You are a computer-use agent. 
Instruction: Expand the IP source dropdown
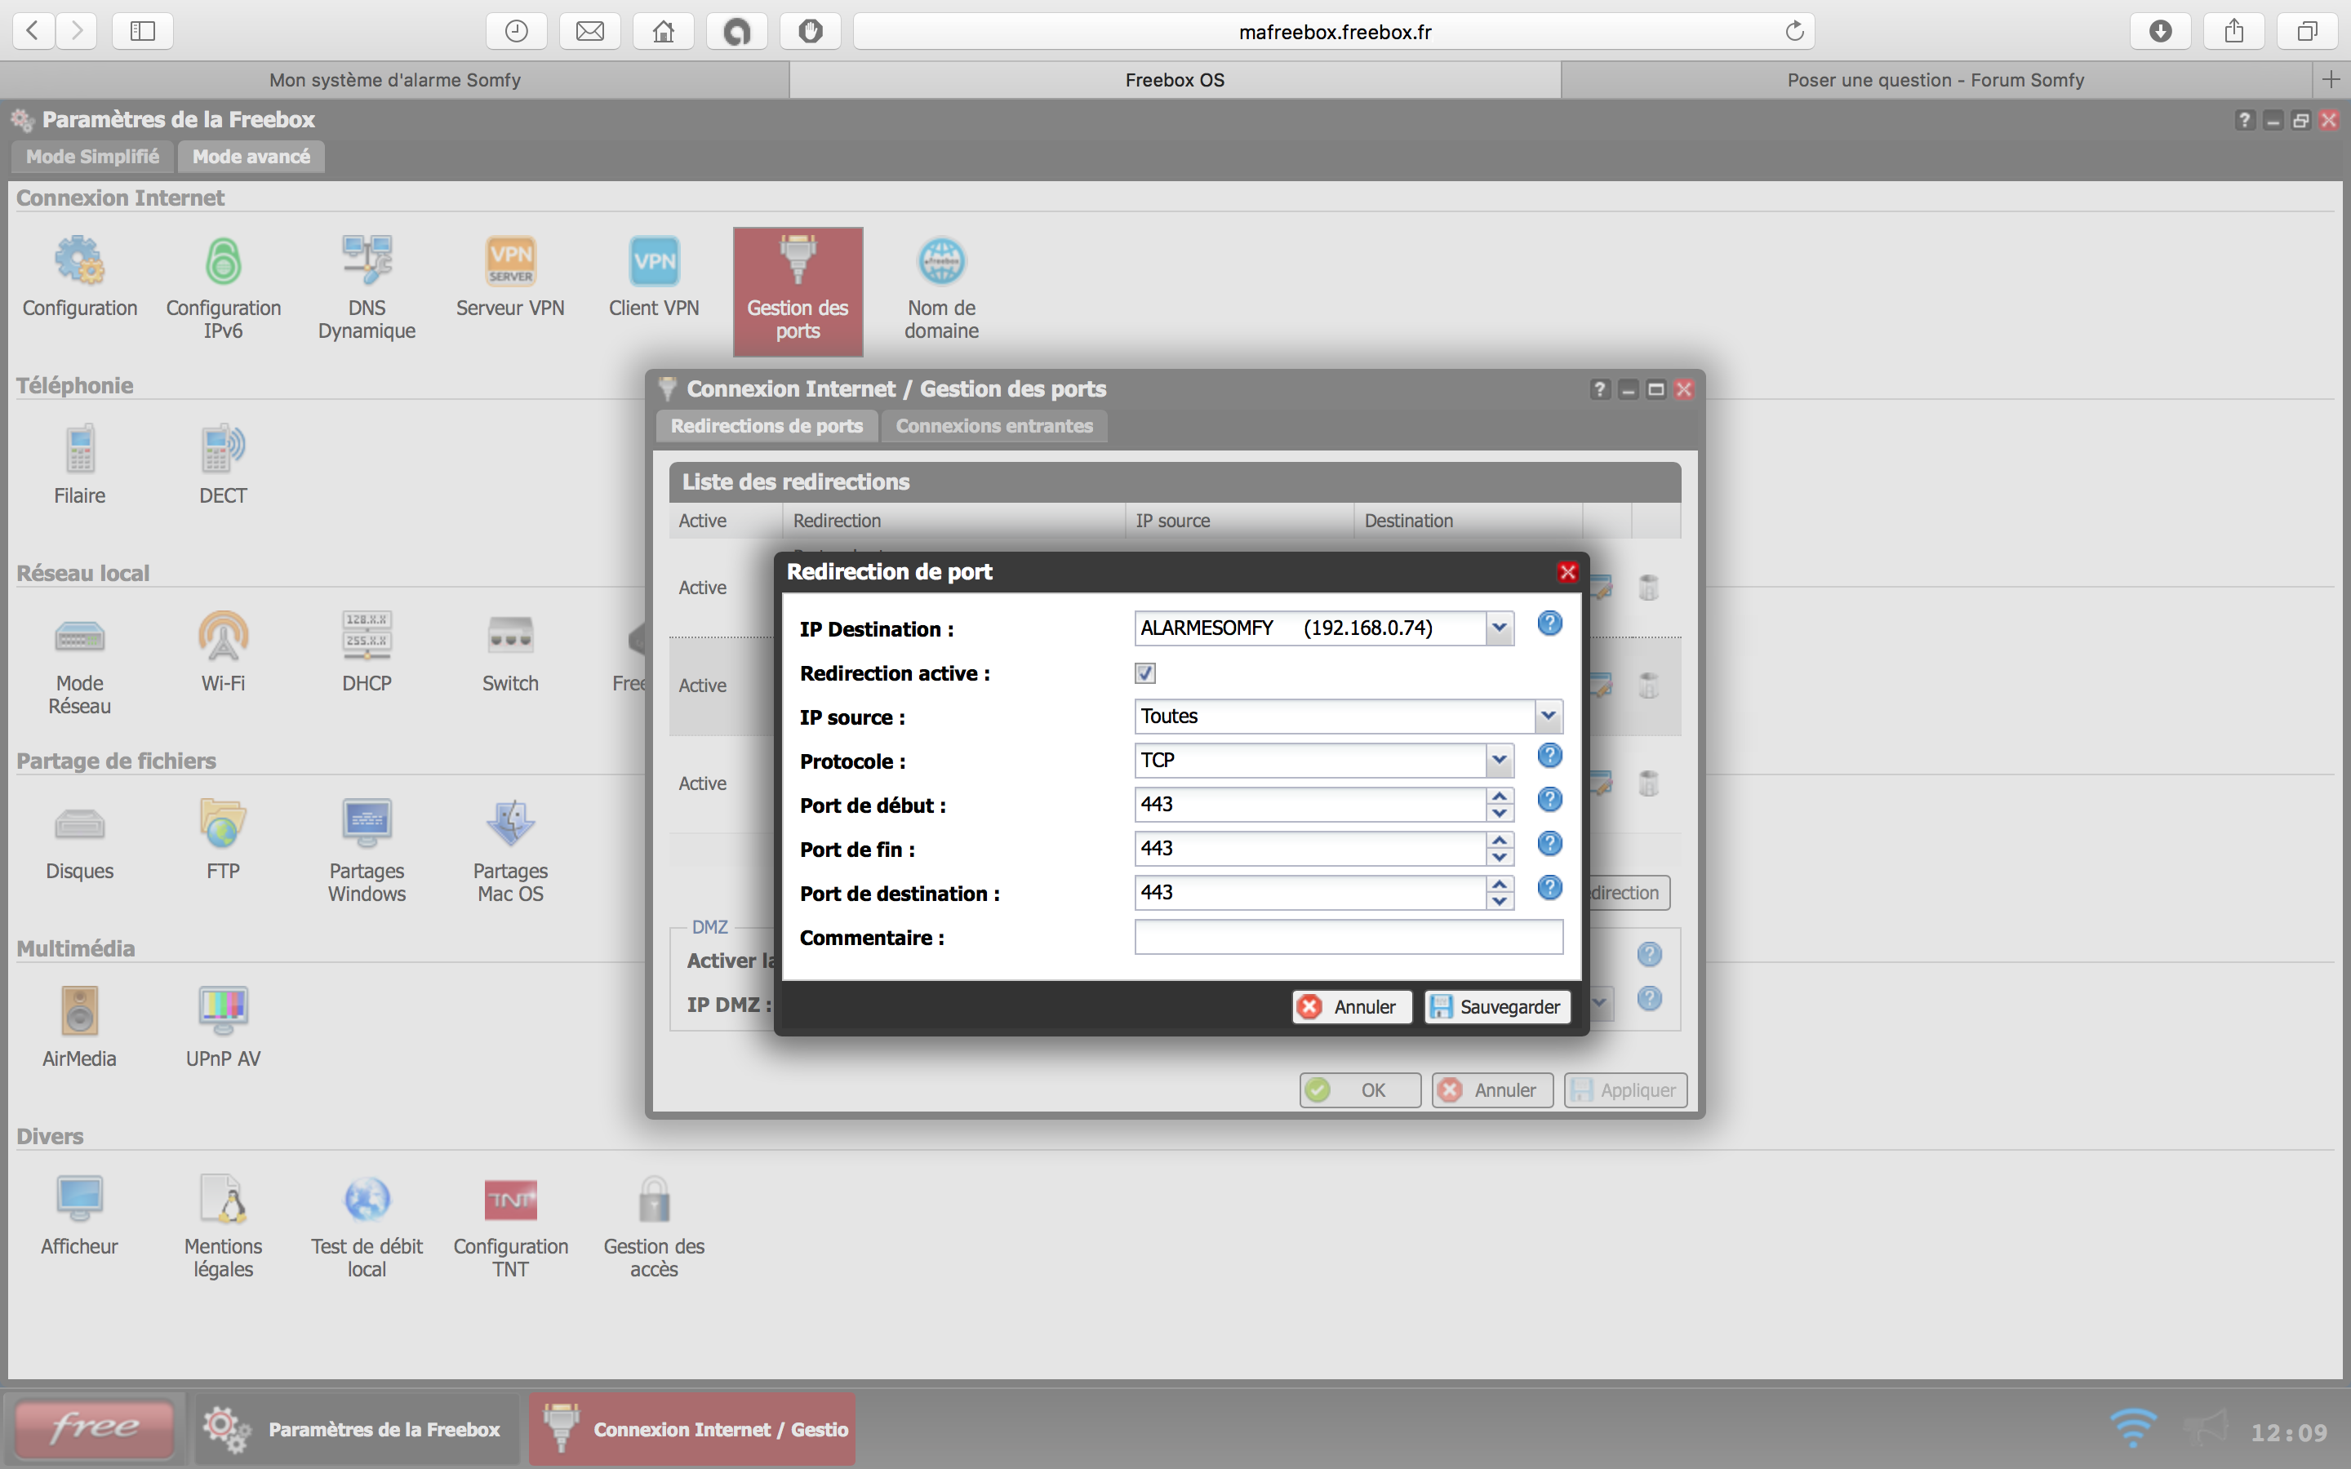1548,717
